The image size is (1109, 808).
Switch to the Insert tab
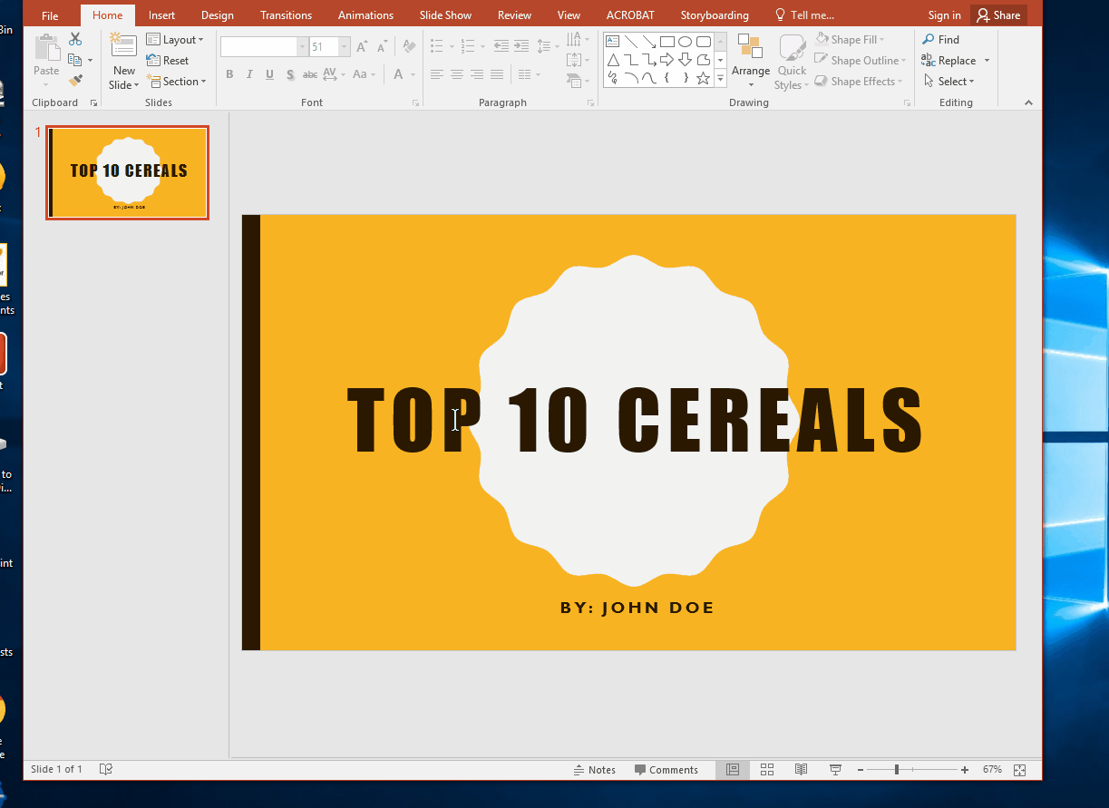[x=162, y=15]
